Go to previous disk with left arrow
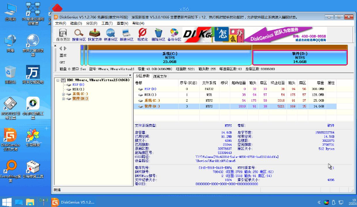The height and width of the screenshot is (207, 357). click(61, 48)
